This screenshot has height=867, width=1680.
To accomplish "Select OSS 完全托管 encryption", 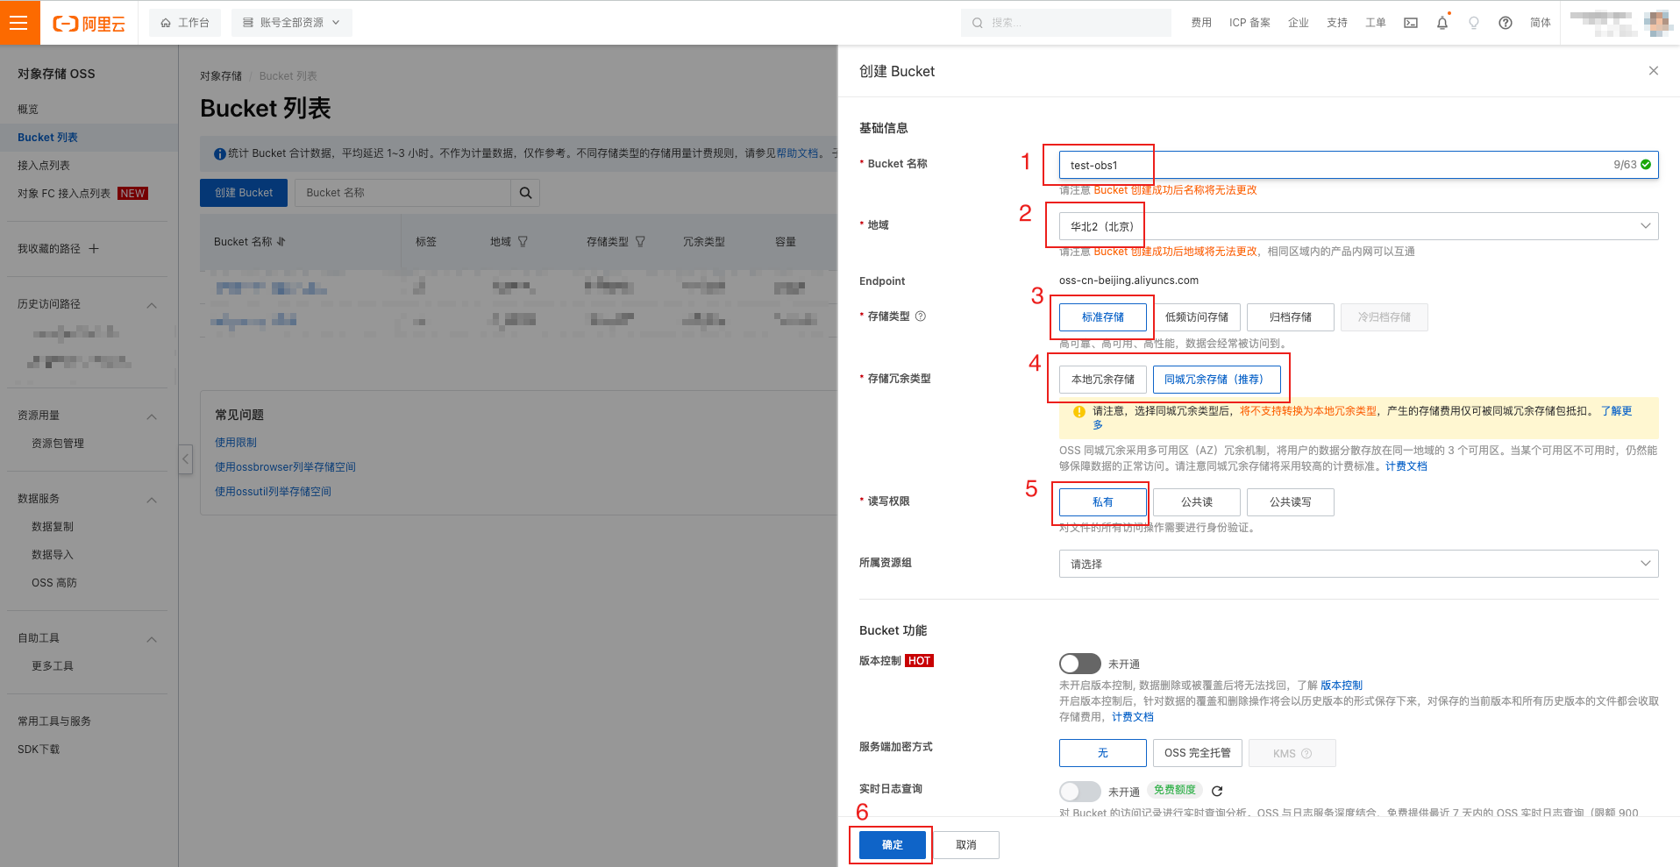I will pyautogui.click(x=1197, y=753).
